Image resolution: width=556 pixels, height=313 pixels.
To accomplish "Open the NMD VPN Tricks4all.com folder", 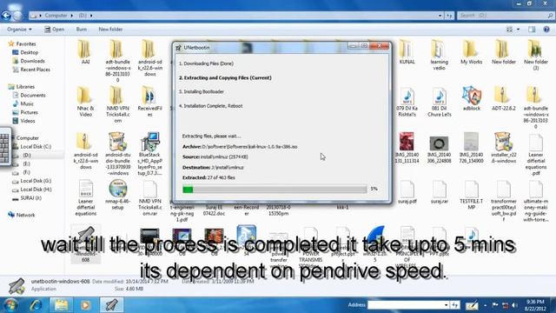I will (118, 104).
